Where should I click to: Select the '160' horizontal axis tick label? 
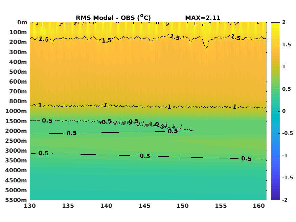[259, 206]
